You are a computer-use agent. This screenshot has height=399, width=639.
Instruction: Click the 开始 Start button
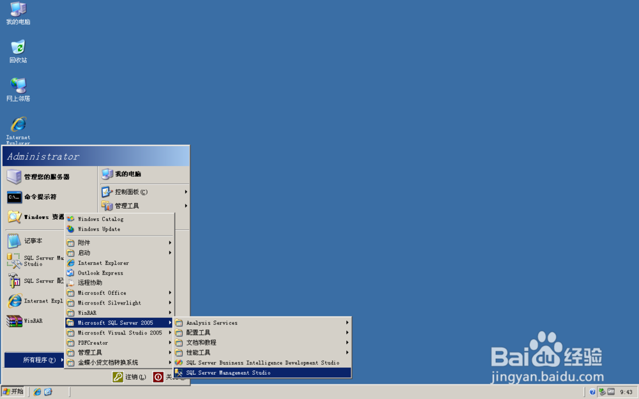[x=13, y=392]
